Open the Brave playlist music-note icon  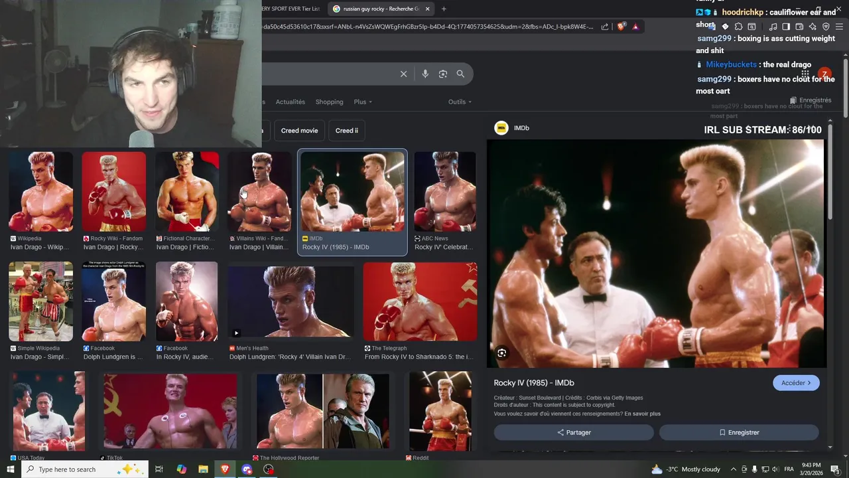click(773, 27)
